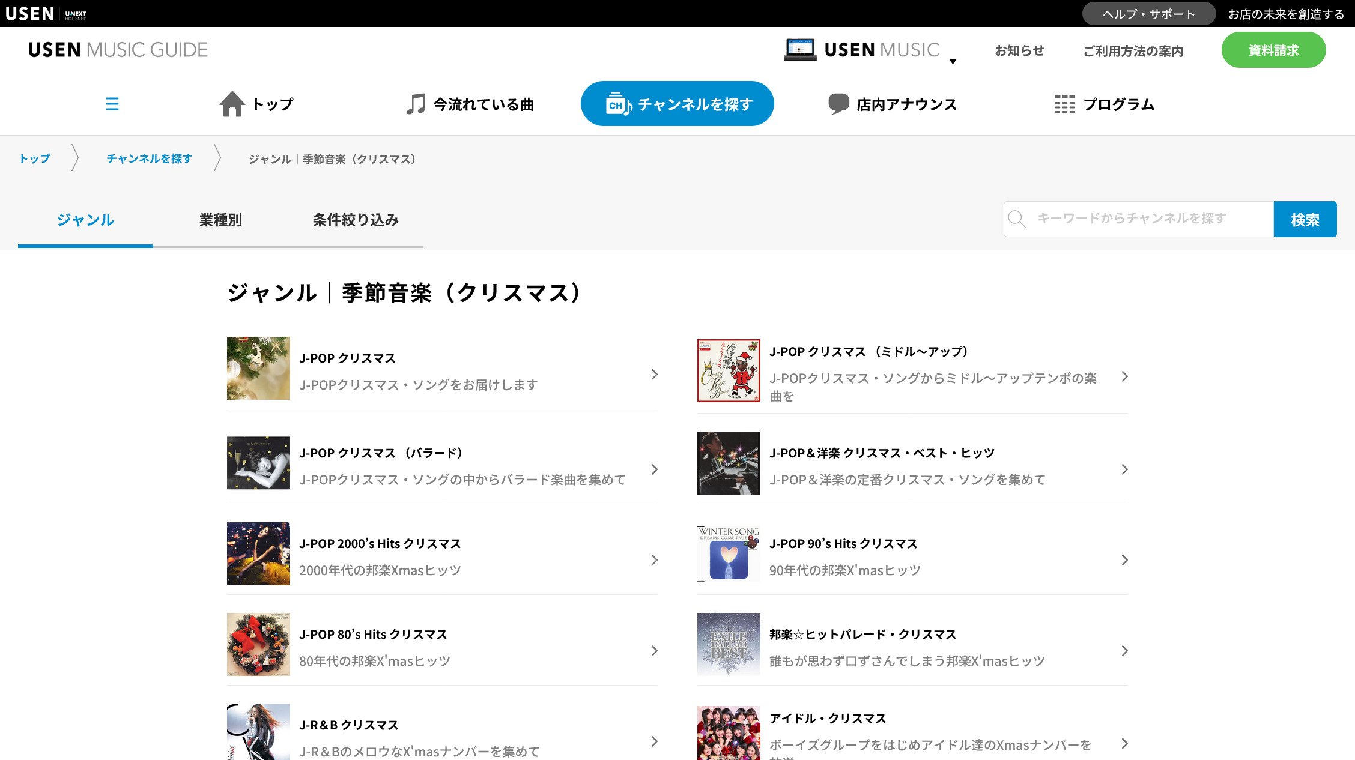Click the CH channel search icon
This screenshot has height=760, width=1355.
click(x=619, y=104)
